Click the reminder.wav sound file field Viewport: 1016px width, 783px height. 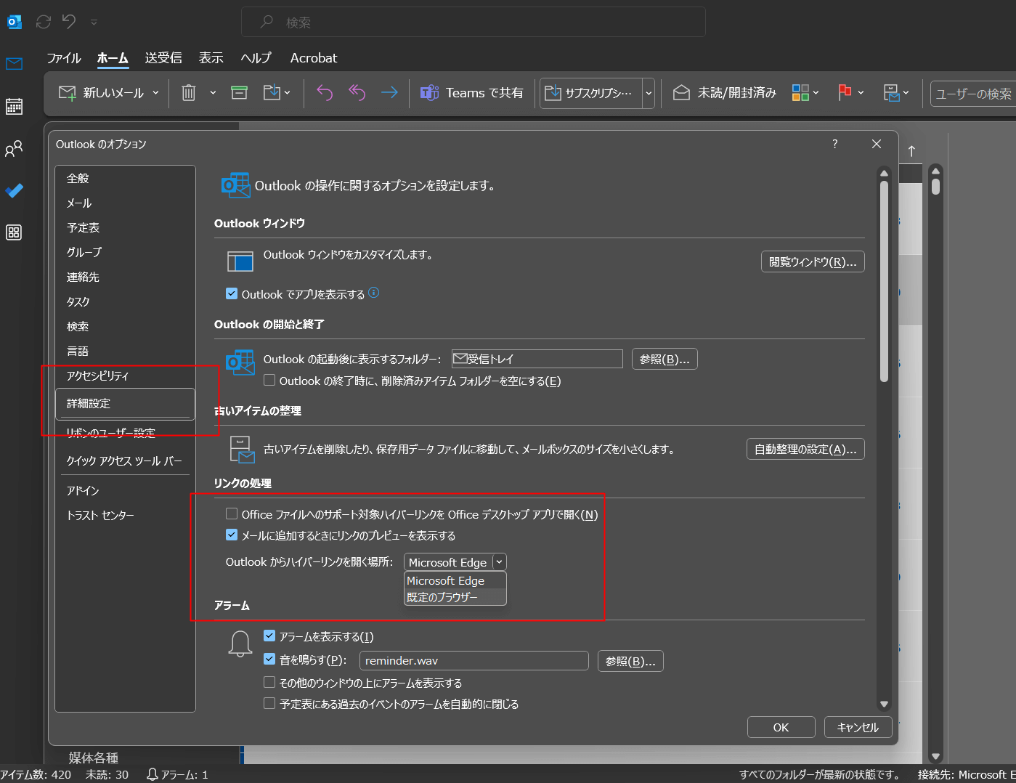pos(474,661)
